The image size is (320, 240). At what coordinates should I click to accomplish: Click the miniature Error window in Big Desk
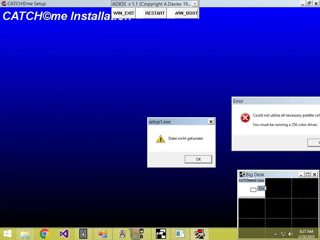click(x=262, y=188)
